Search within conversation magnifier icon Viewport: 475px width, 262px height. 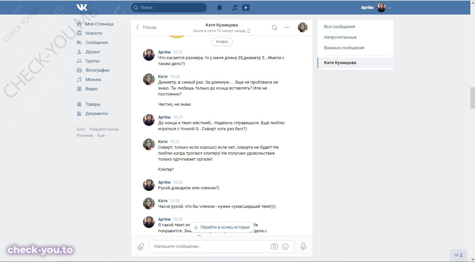click(x=274, y=28)
